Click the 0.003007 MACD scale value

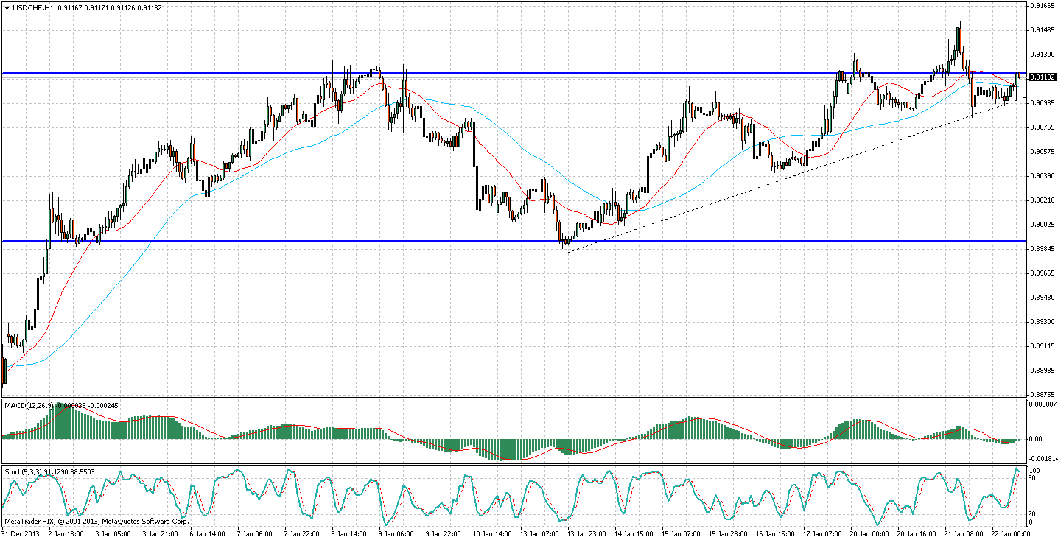coord(1043,404)
